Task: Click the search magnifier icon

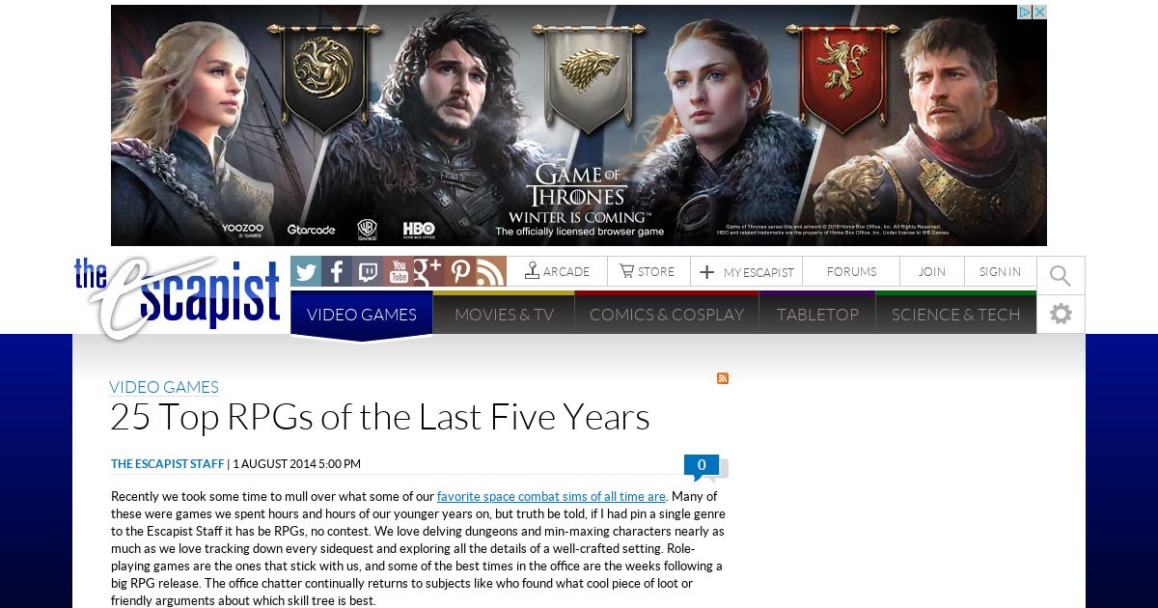Action: tap(1061, 276)
